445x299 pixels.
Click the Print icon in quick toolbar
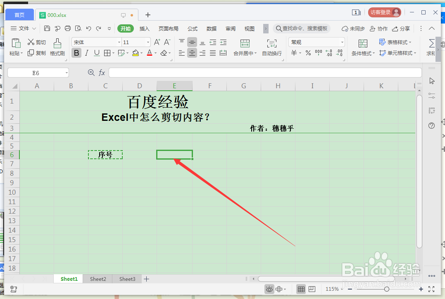67,28
